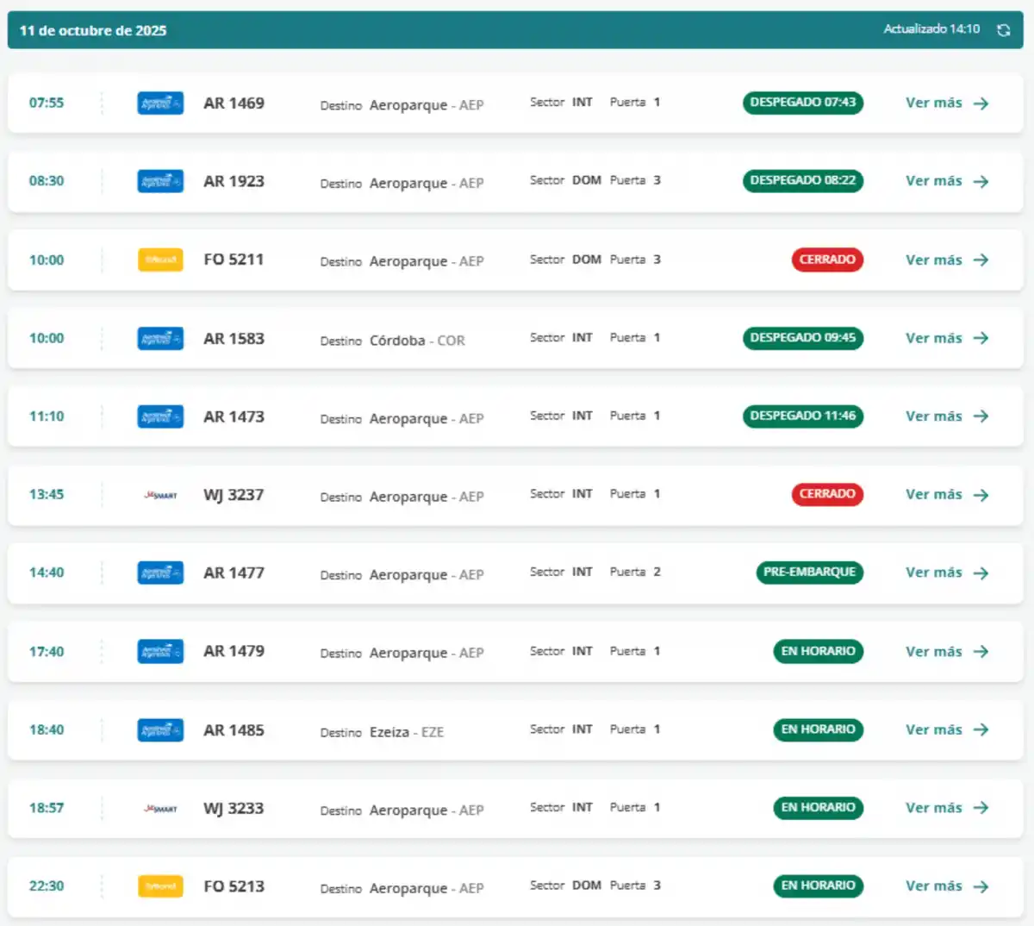Click the DESPEGADO 11:46 status badge
The image size is (1034, 926).
point(803,416)
